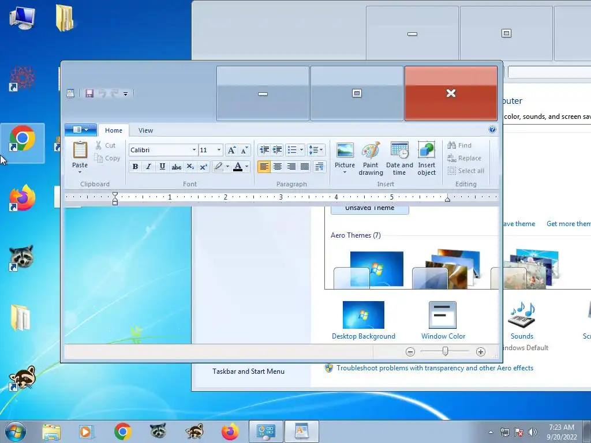Click Select all in Editing group
591x443 pixels.
click(x=466, y=171)
